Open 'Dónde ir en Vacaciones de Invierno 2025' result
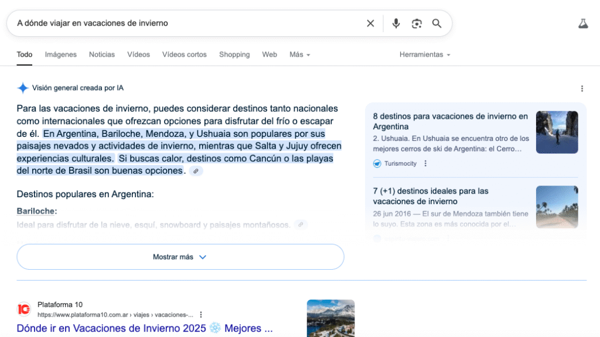Viewport: 600px width, 337px height. click(x=145, y=328)
